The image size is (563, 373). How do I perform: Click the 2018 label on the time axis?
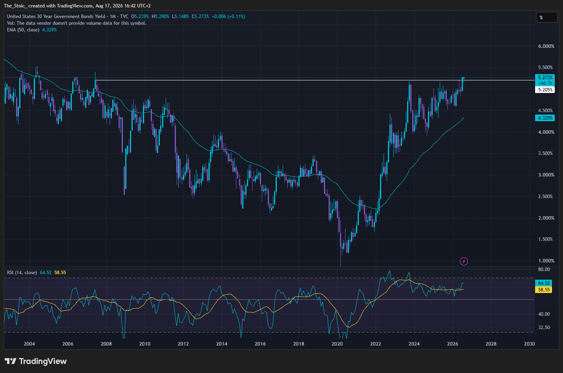pos(299,344)
